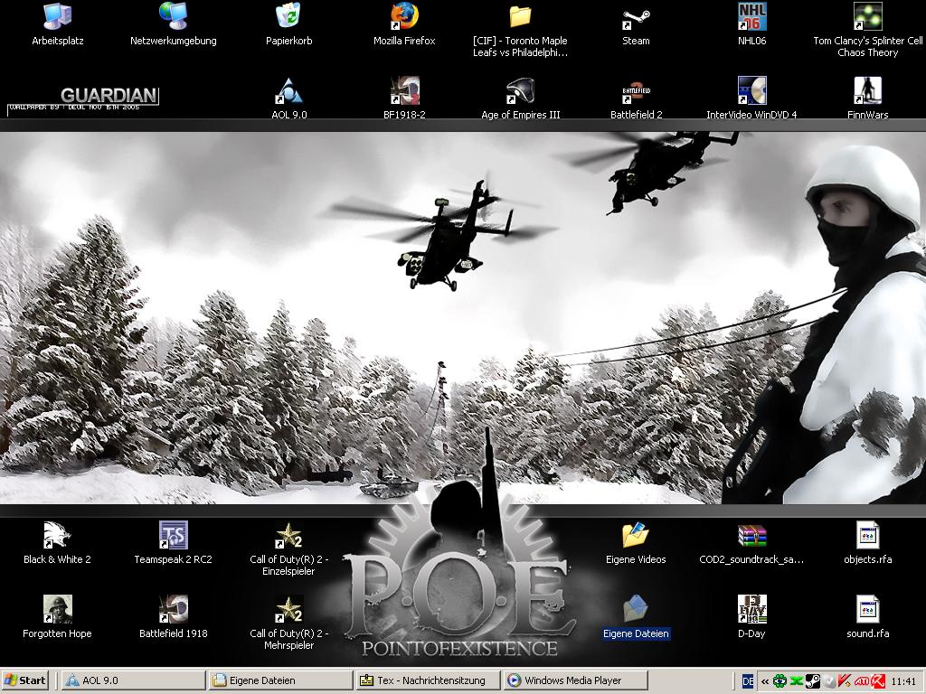Open the DE keyboard language indicator
This screenshot has width=926, height=694.
point(748,681)
